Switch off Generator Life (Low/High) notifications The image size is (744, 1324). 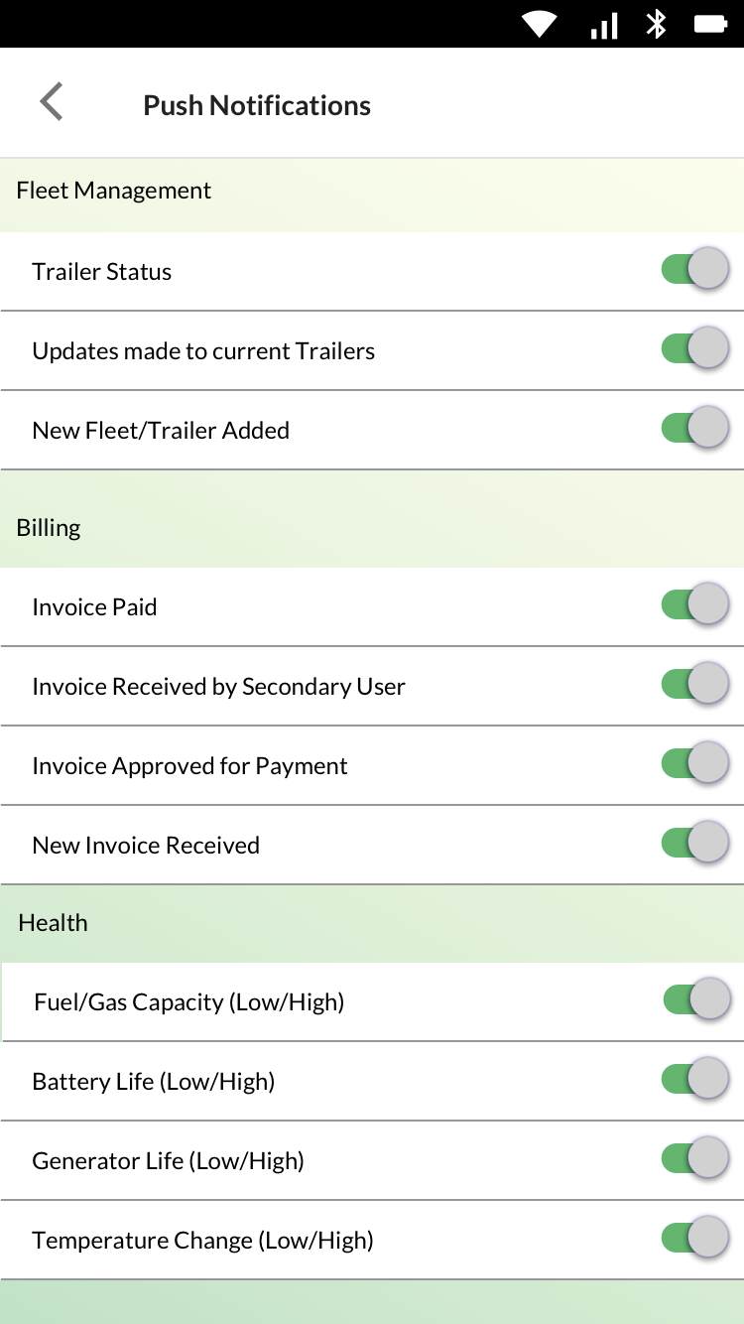(x=694, y=1158)
